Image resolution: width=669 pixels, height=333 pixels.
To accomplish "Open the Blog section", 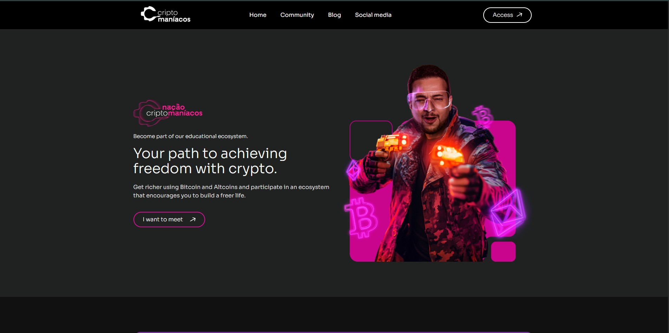I will click(334, 15).
